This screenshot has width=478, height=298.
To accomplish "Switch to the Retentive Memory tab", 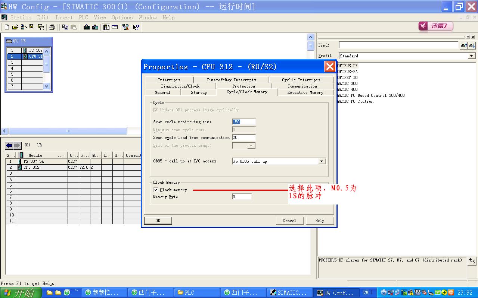I will (305, 92).
